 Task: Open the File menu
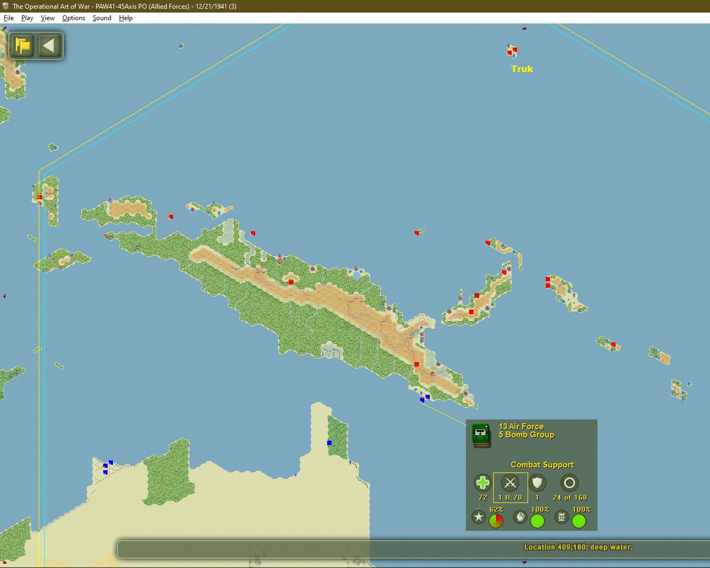(9, 18)
